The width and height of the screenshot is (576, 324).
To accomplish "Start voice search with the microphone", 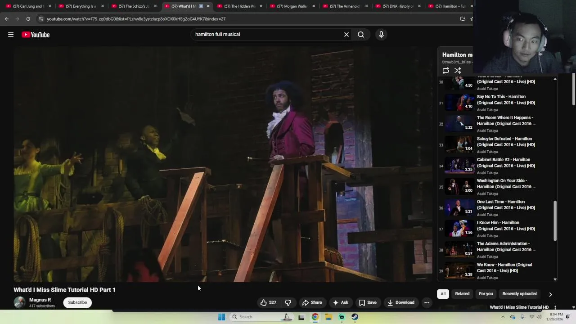I will pyautogui.click(x=381, y=35).
